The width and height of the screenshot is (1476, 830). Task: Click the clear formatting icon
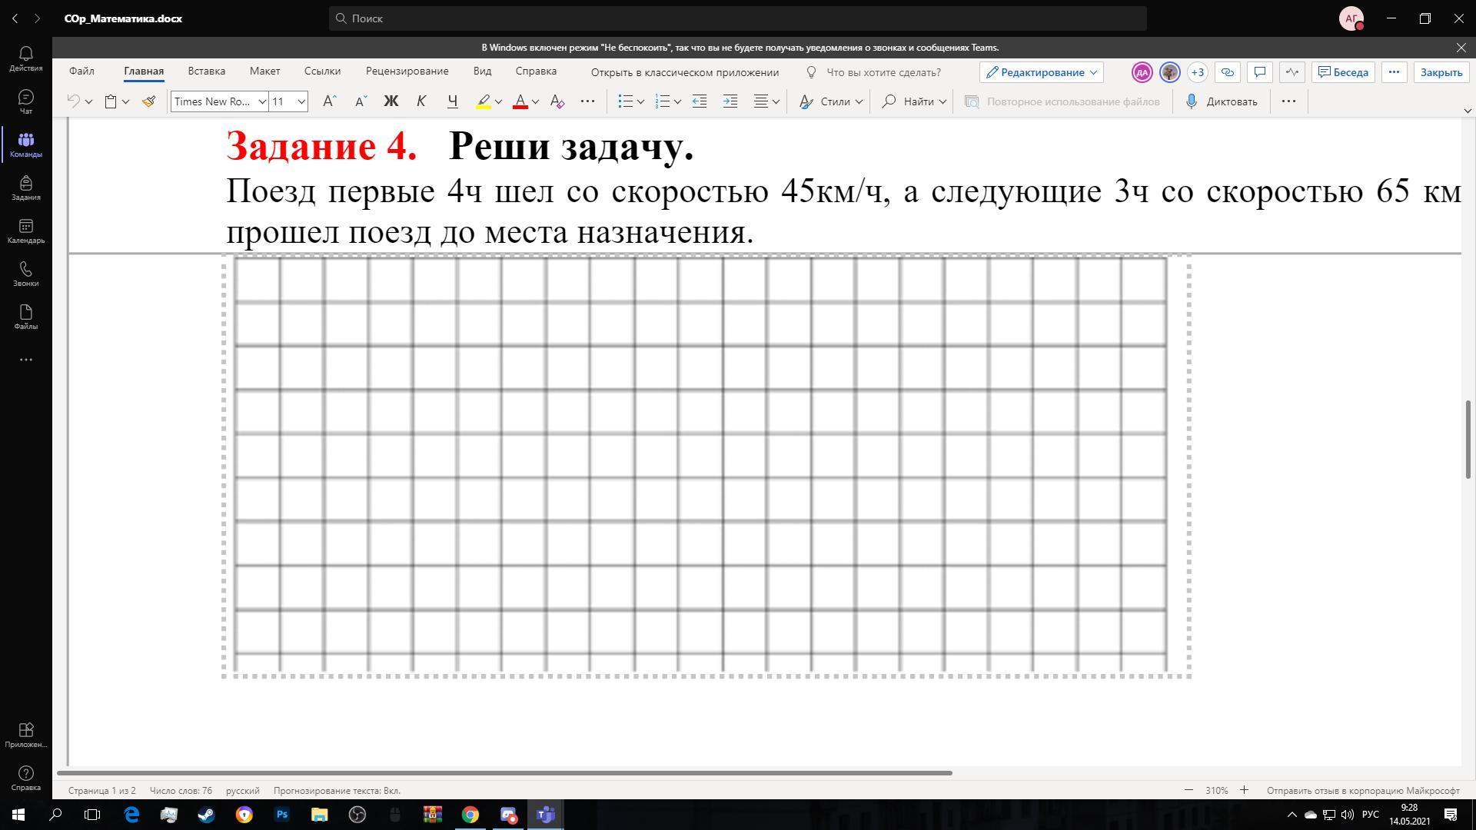coord(557,101)
